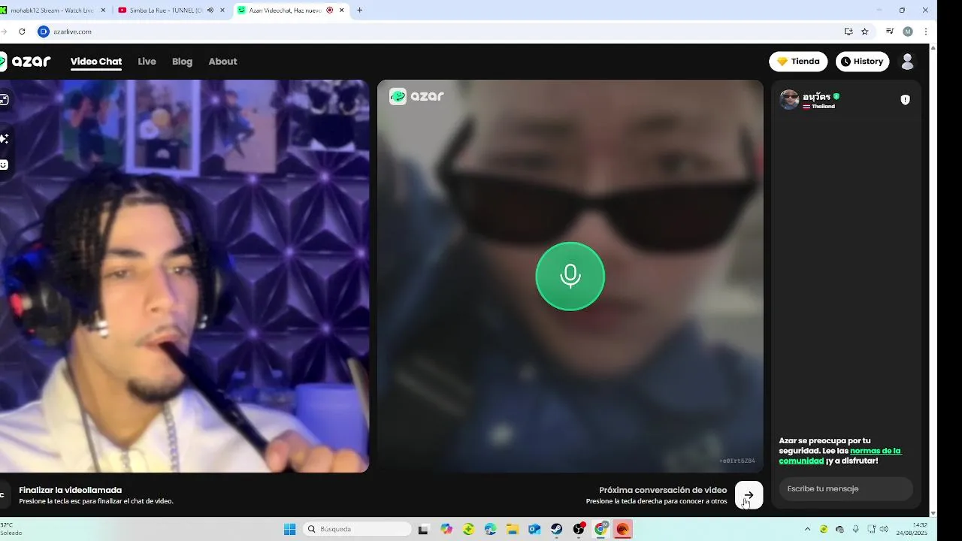
Task: Click the site info icon in address bar
Action: [43, 32]
